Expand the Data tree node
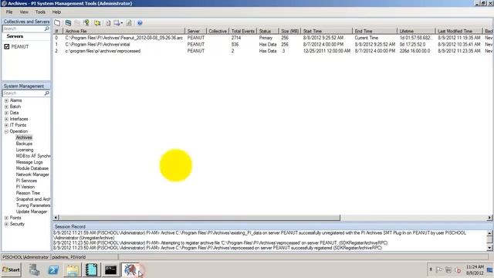This screenshot has width=494, height=278. tap(6, 113)
